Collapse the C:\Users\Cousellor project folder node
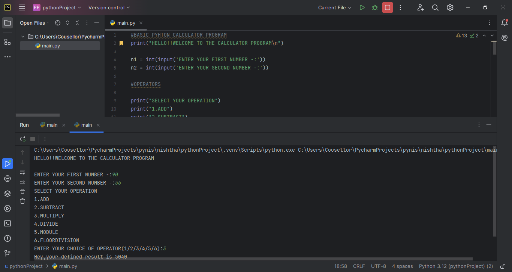512x272 pixels. (x=23, y=37)
